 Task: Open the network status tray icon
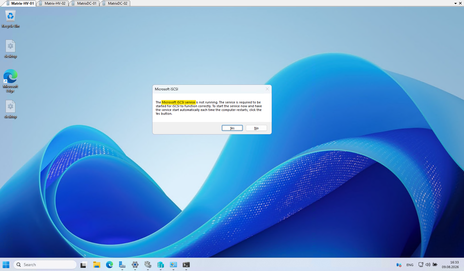coord(421,265)
